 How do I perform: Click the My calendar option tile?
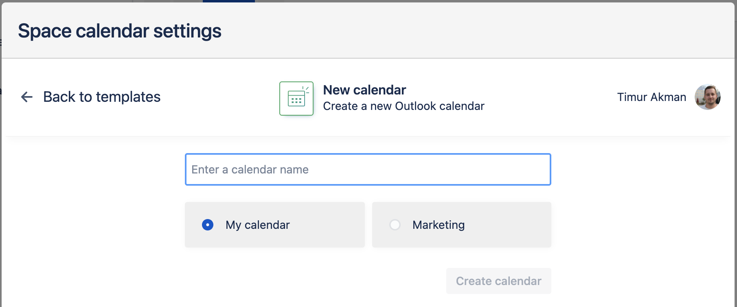click(x=274, y=224)
